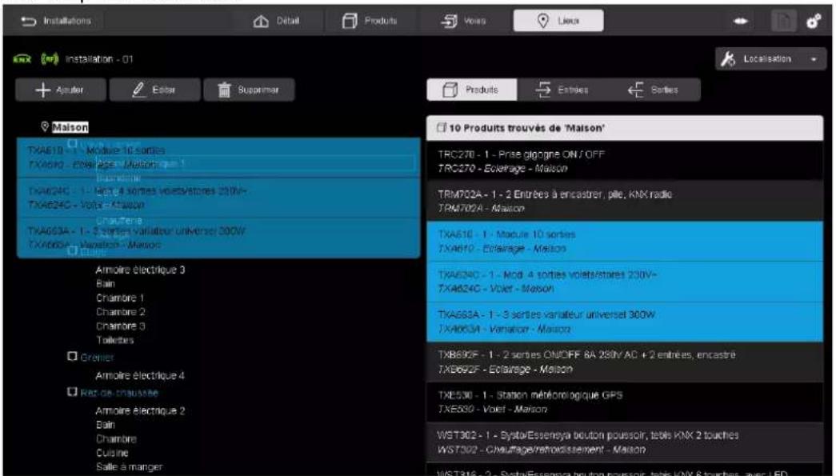Screen dimensions: 836x476
Task: Click the Maison location pin icon
Action: 45,127
